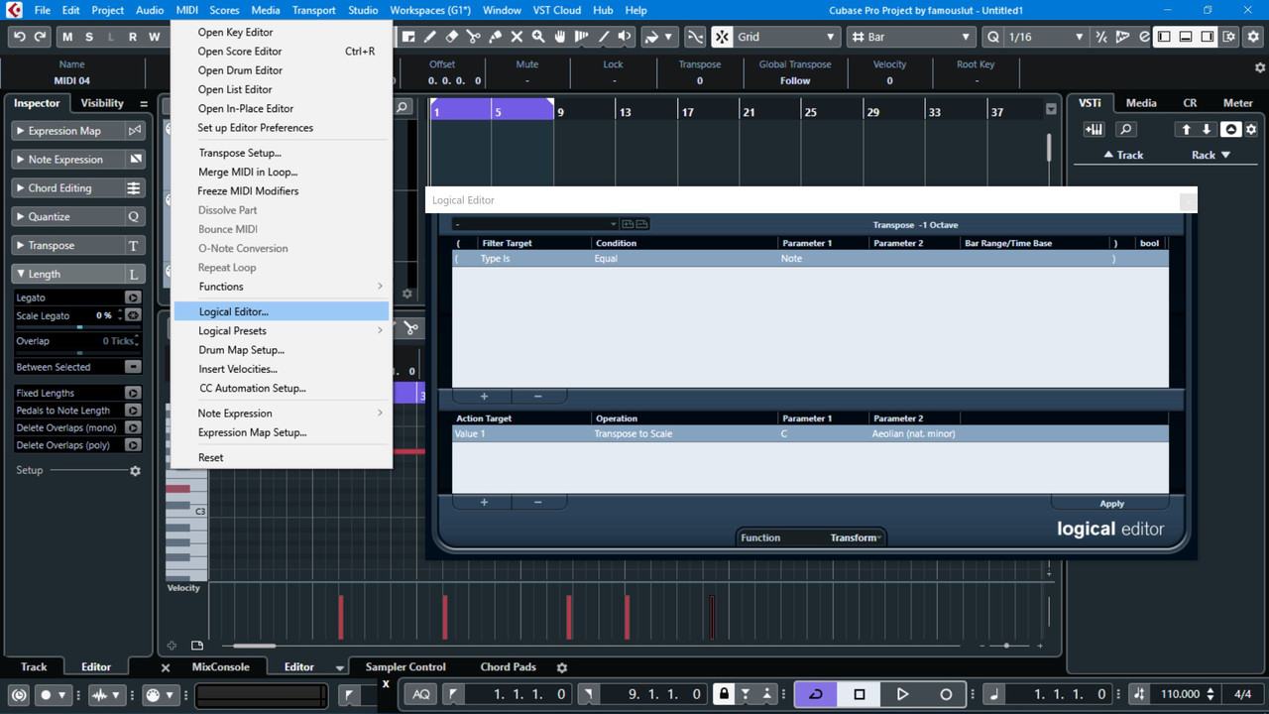Click the Snap to Zero Crossing icon
This screenshot has width=1269, height=714.
[695, 37]
